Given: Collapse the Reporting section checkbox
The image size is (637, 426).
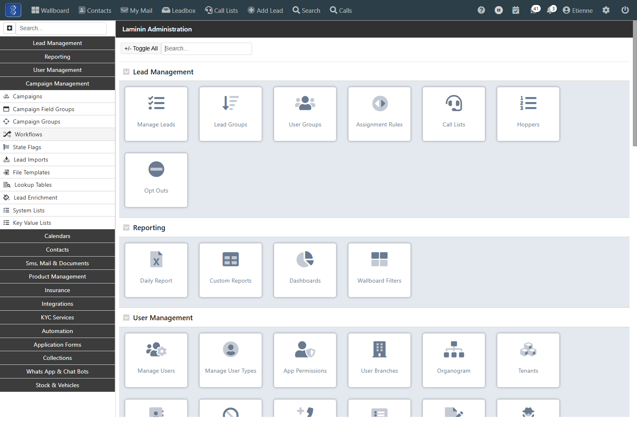Looking at the screenshot, I should point(126,228).
